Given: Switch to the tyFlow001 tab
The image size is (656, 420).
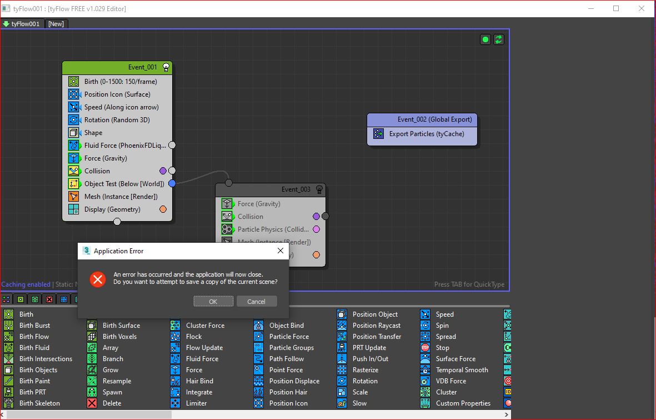Looking at the screenshot, I should [x=22, y=24].
